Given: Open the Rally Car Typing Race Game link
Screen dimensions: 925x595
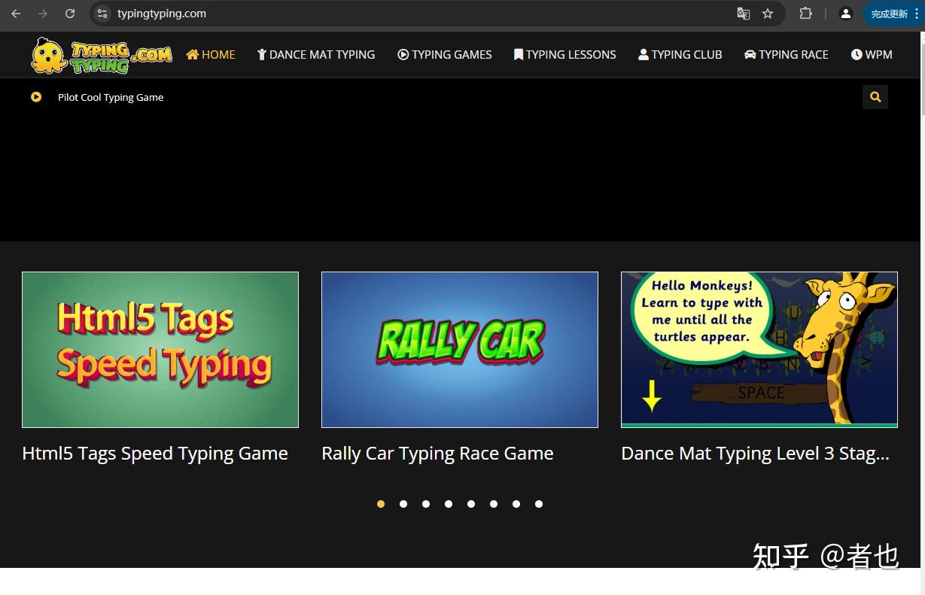Looking at the screenshot, I should click(437, 454).
